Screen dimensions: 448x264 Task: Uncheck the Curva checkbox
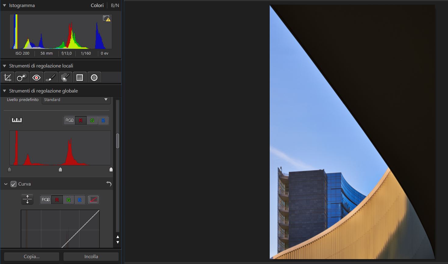click(x=13, y=184)
